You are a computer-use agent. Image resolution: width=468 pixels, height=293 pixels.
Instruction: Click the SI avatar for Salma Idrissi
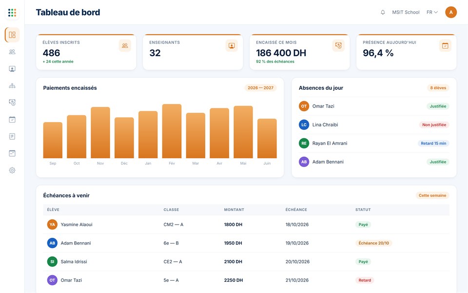click(52, 262)
